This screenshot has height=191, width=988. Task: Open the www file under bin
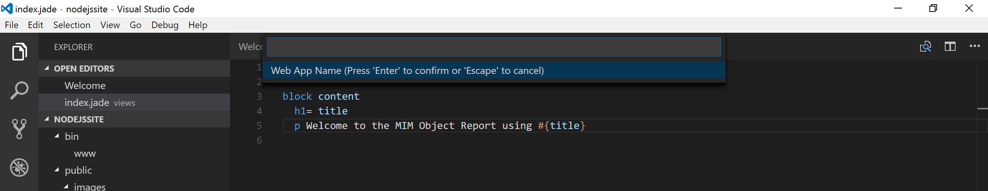tap(85, 153)
